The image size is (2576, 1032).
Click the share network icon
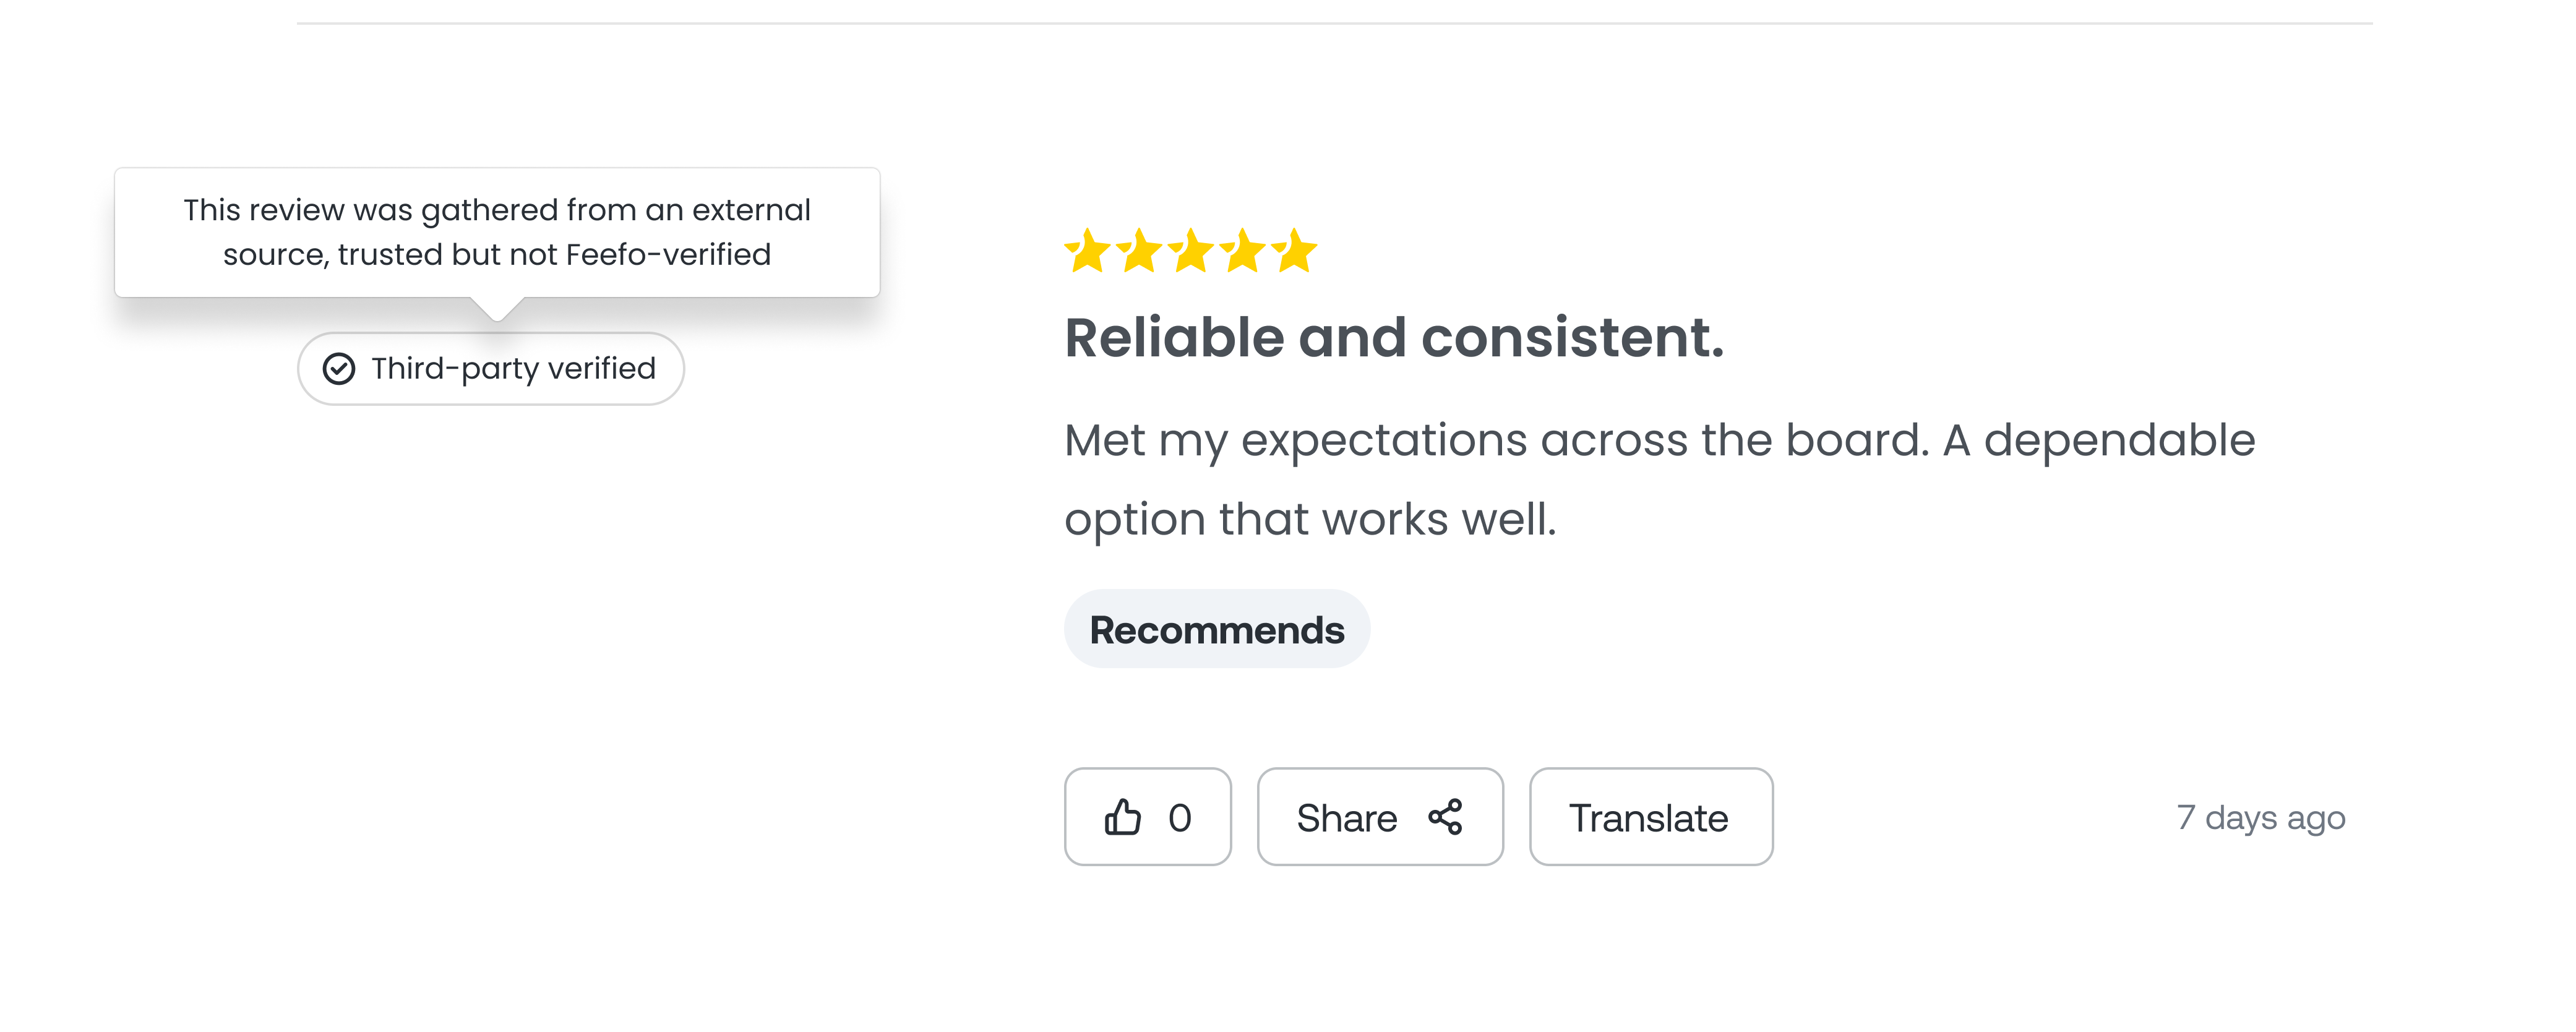point(1445,817)
